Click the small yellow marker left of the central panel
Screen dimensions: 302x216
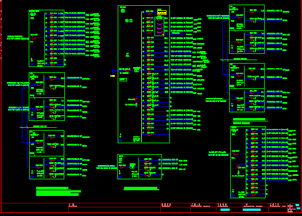pyautogui.click(x=113, y=76)
